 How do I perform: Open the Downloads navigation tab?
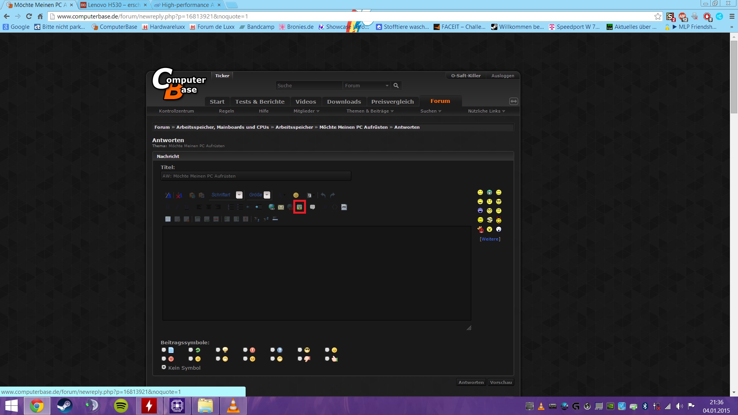click(x=344, y=102)
